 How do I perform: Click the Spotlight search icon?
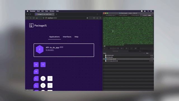click(148, 11)
